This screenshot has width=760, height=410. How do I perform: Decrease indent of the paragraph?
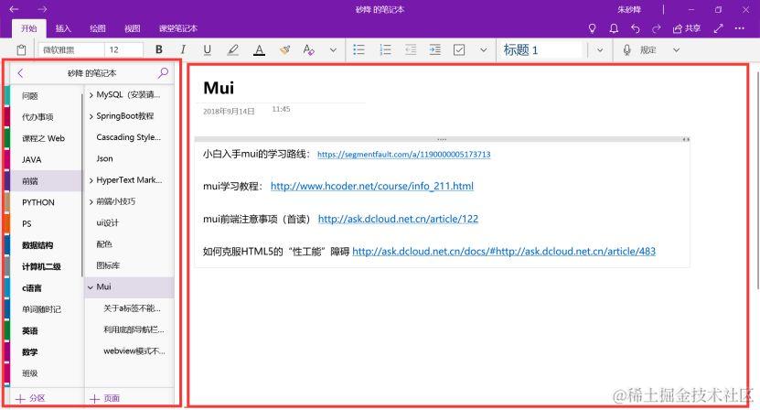[411, 50]
